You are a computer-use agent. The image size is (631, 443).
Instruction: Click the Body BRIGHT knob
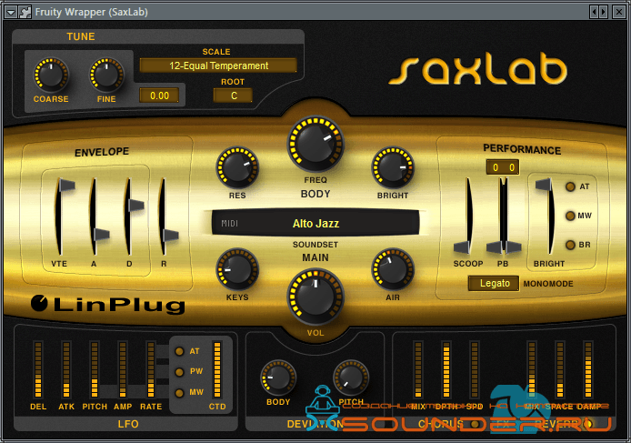click(x=393, y=167)
